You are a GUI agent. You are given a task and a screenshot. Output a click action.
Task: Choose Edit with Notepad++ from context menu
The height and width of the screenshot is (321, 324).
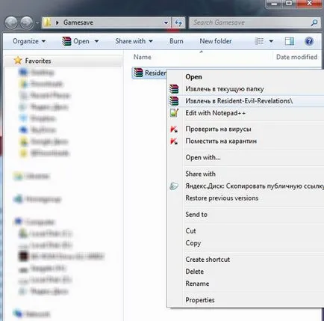coord(216,113)
